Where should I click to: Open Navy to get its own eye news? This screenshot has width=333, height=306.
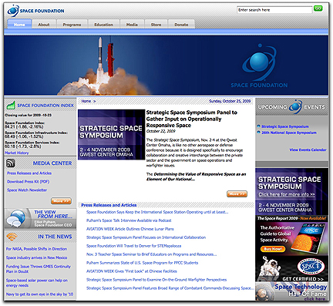click(39, 294)
